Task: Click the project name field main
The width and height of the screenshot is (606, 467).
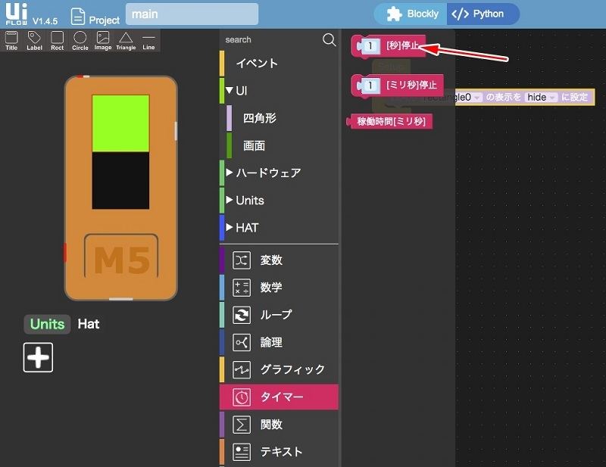Action: click(x=191, y=14)
